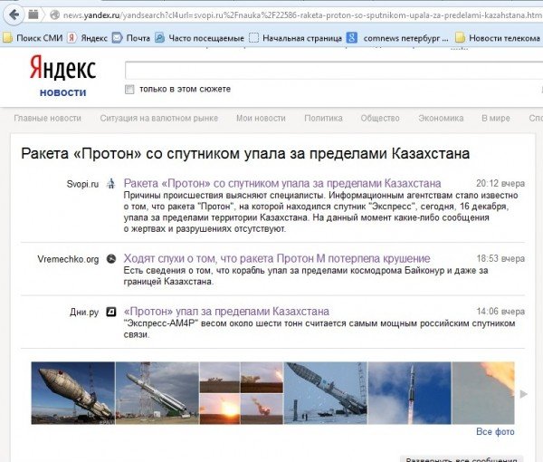Open the Часто посещаемые bookmark icon
The width and height of the screenshot is (543, 462).
point(159,37)
